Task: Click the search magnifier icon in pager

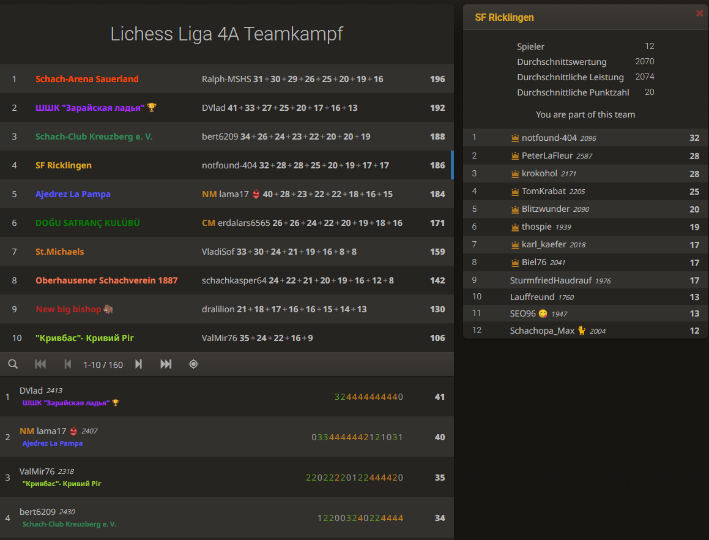Action: tap(13, 364)
